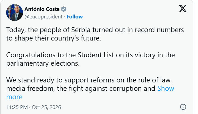
Task: Open the tweet info circle icon
Action: click(x=183, y=107)
